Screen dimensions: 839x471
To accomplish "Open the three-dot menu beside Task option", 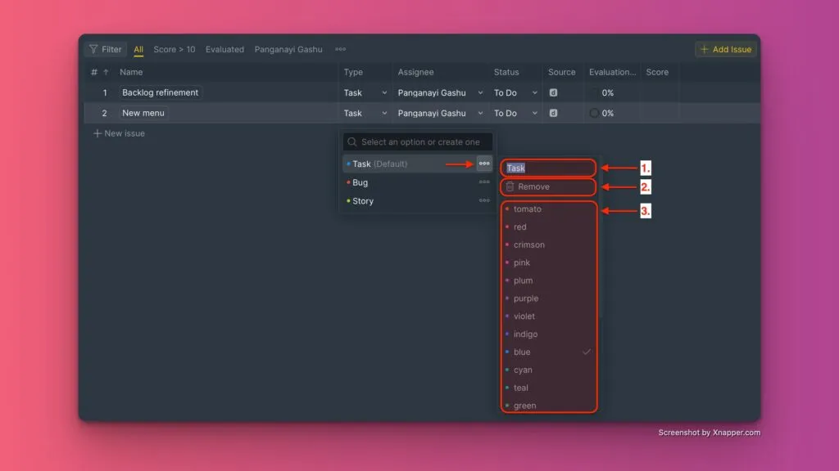I will [484, 164].
